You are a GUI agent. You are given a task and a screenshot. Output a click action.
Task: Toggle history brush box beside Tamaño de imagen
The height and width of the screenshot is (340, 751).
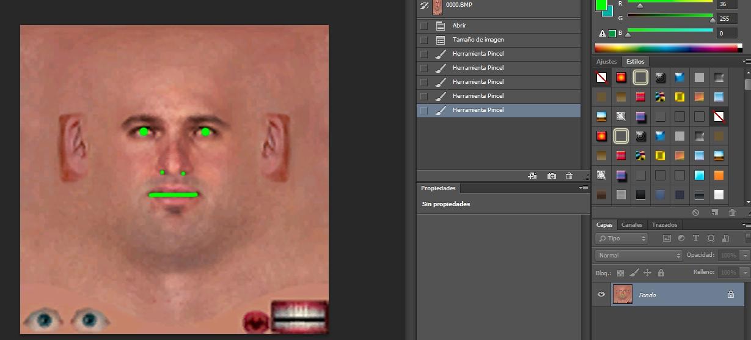[423, 40]
